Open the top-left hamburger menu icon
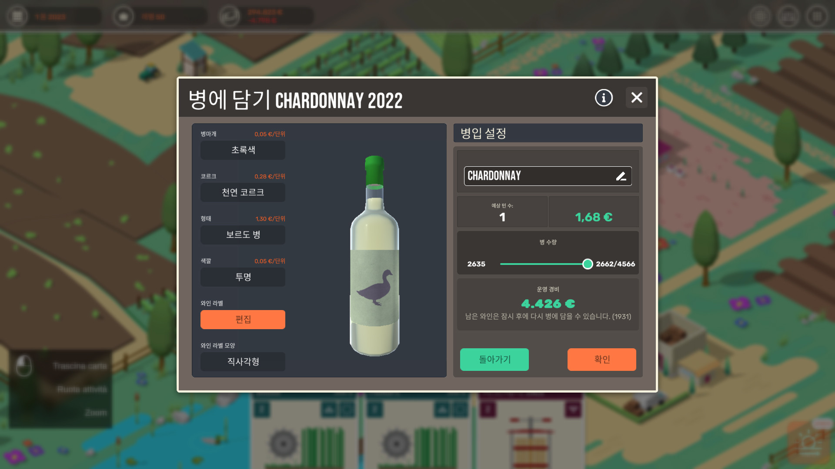Viewport: 835px width, 469px height. point(17,17)
